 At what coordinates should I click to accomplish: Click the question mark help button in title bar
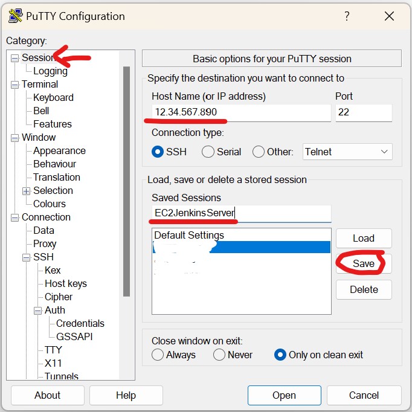coord(347,16)
